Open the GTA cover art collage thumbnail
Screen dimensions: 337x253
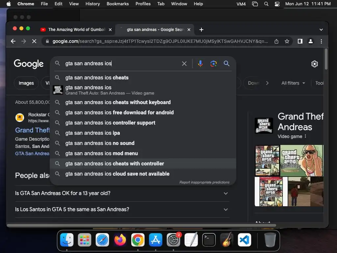click(x=267, y=160)
